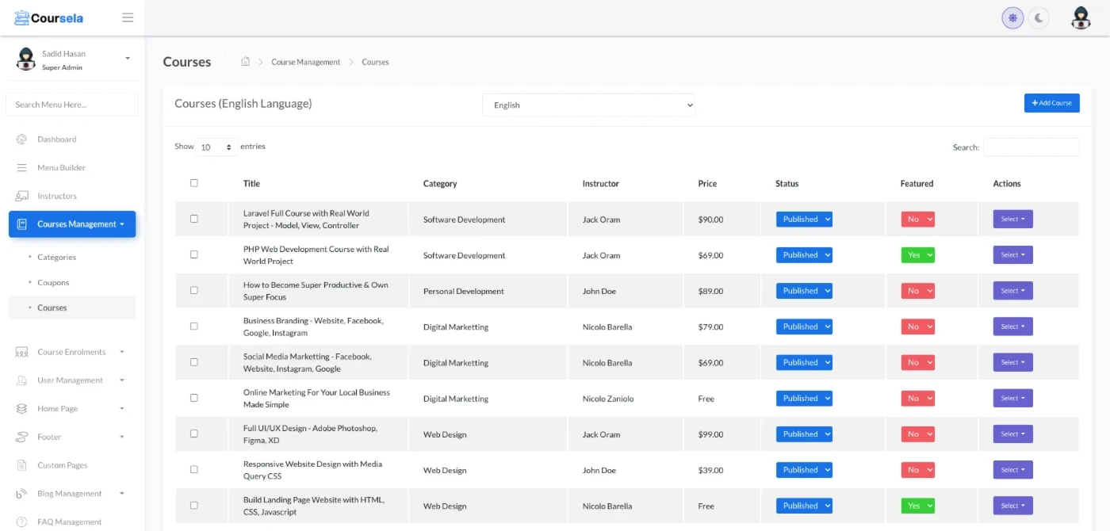Click the Menu Builder sidebar icon
The width and height of the screenshot is (1110, 531).
click(x=22, y=168)
